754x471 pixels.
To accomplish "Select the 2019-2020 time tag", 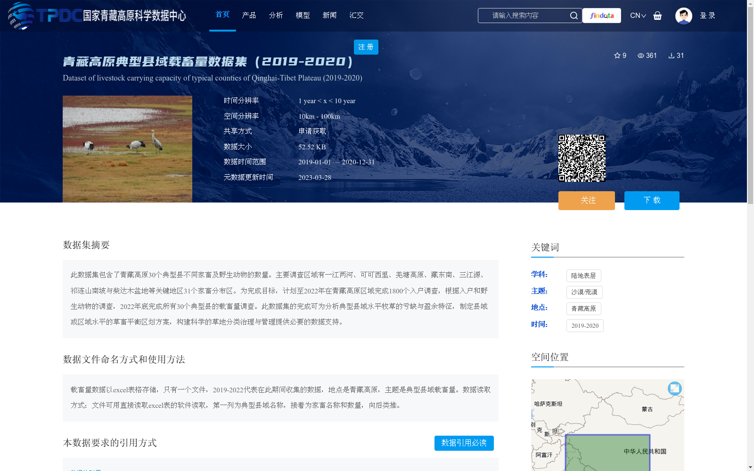I will [585, 325].
